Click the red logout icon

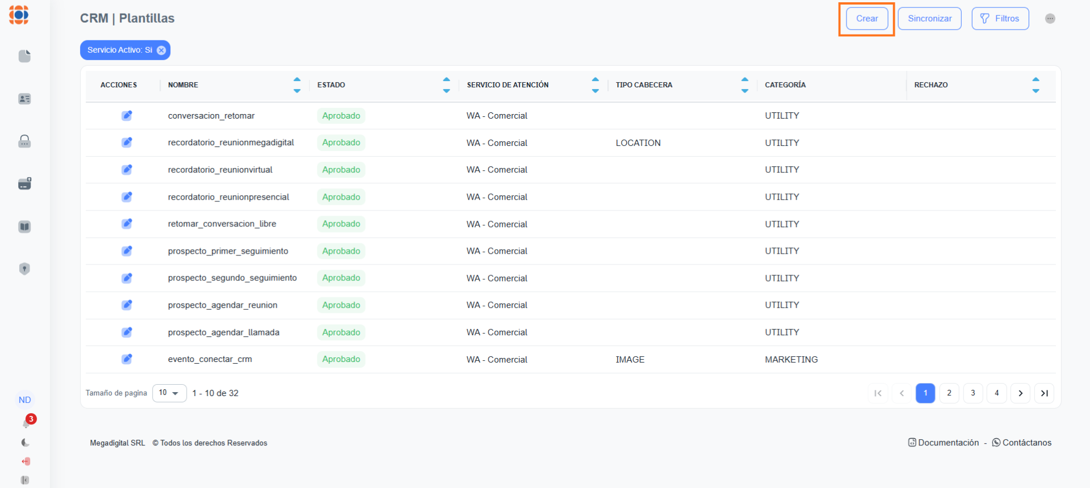[x=26, y=461]
